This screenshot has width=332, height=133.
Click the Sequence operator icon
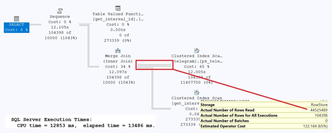coord(60,11)
